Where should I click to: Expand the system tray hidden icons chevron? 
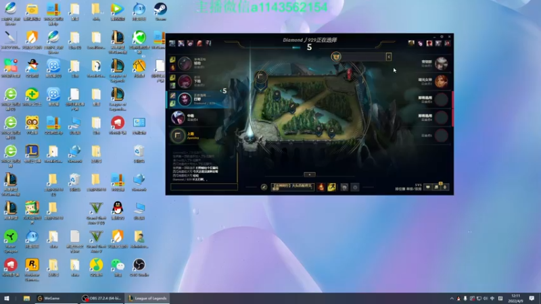[x=452, y=299]
